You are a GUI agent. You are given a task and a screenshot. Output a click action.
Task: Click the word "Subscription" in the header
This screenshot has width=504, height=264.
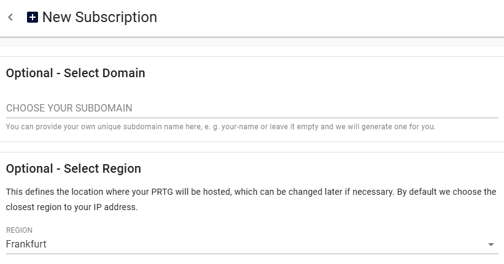click(x=116, y=17)
